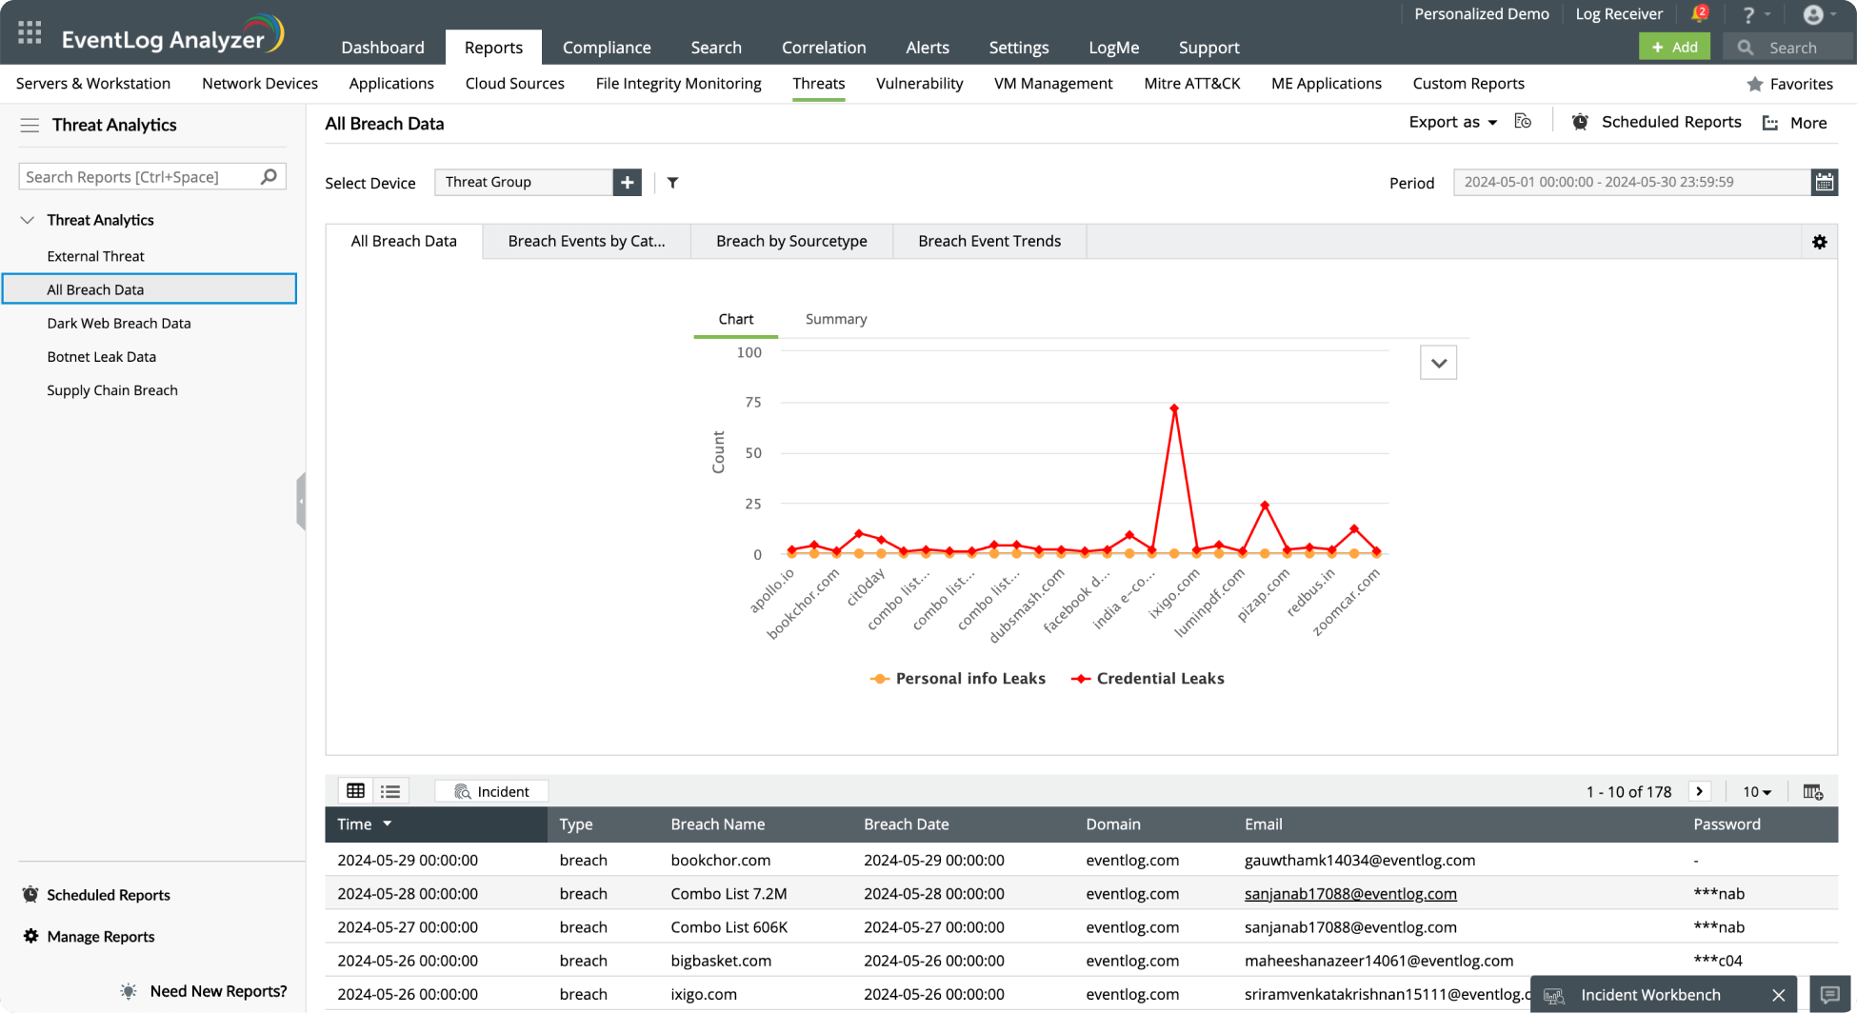Open the apps grid launcher icon
The image size is (1857, 1013).
coord(30,33)
